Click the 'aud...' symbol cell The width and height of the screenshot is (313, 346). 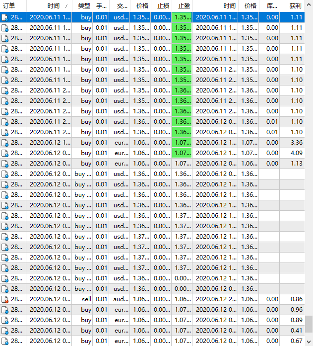pyautogui.click(x=120, y=299)
